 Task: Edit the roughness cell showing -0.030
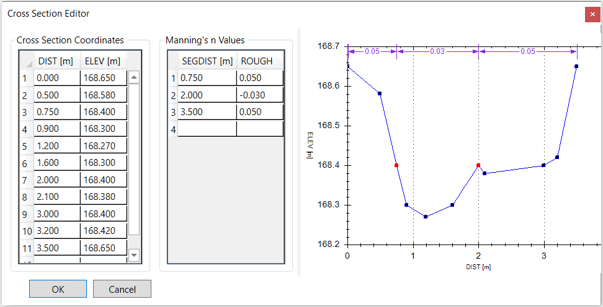pos(259,95)
